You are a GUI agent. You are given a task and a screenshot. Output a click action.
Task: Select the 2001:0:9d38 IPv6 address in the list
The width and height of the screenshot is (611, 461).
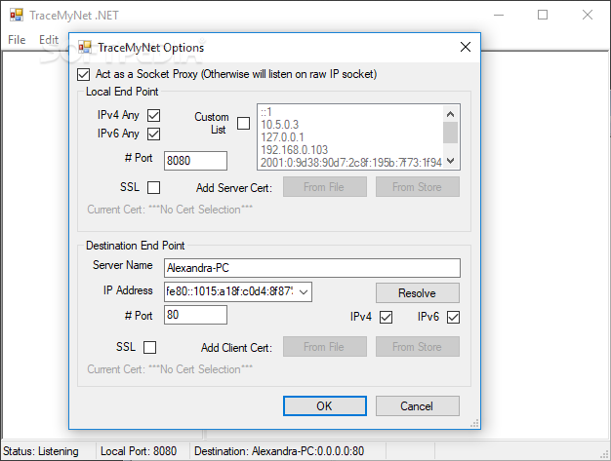coord(351,162)
